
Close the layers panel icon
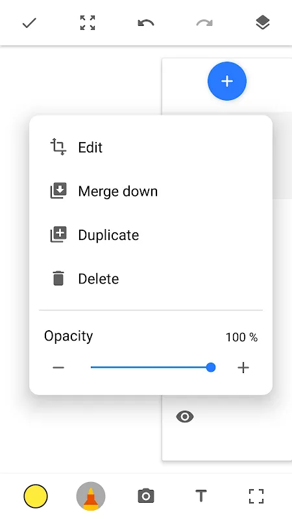(x=263, y=23)
